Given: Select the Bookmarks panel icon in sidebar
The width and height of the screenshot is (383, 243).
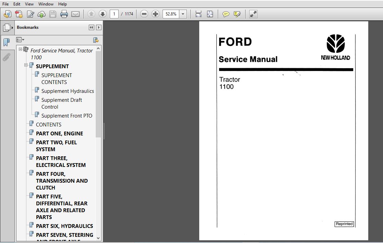Looking at the screenshot, I should coord(7,42).
